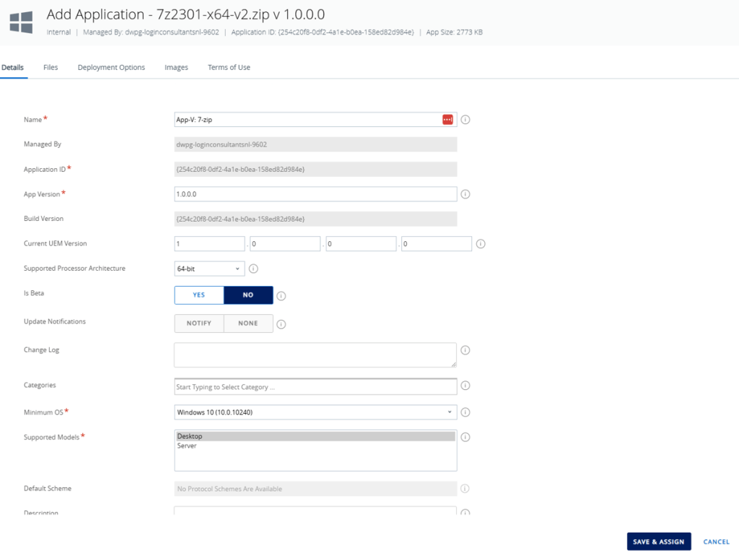Click the info icon beside App Version
This screenshot has height=553, width=739.
pyautogui.click(x=465, y=194)
